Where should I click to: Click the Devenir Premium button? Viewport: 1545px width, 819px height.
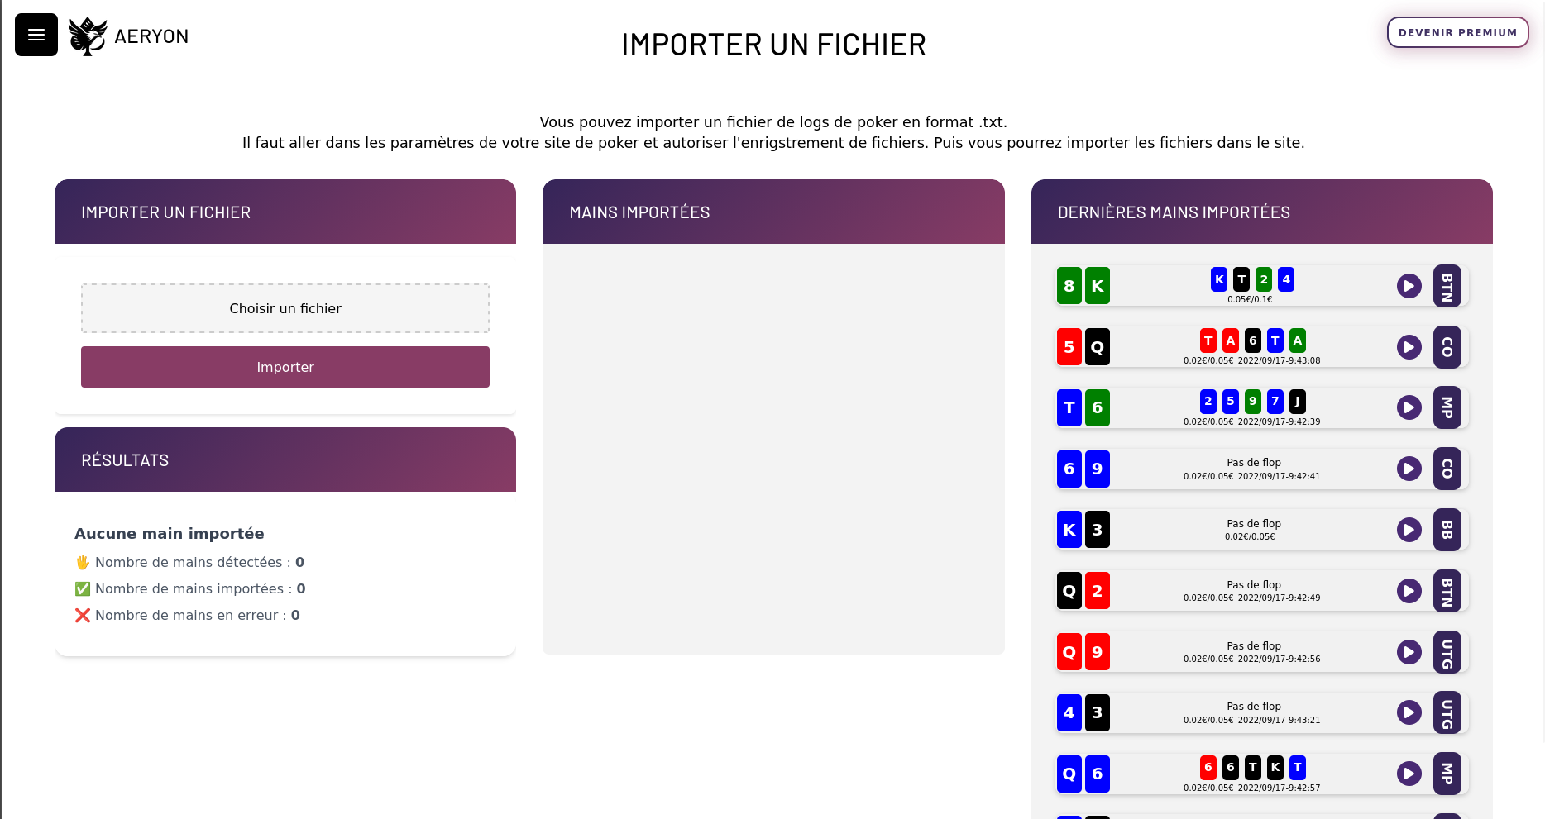(x=1457, y=32)
